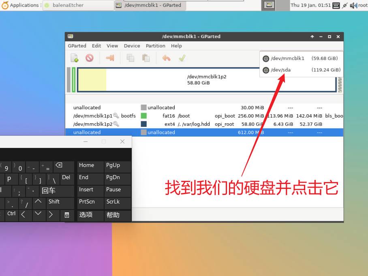The height and width of the screenshot is (276, 368).
Task: Select the /dev/mmcblk1p2 ext4 row
Action: pyautogui.click(x=204, y=124)
